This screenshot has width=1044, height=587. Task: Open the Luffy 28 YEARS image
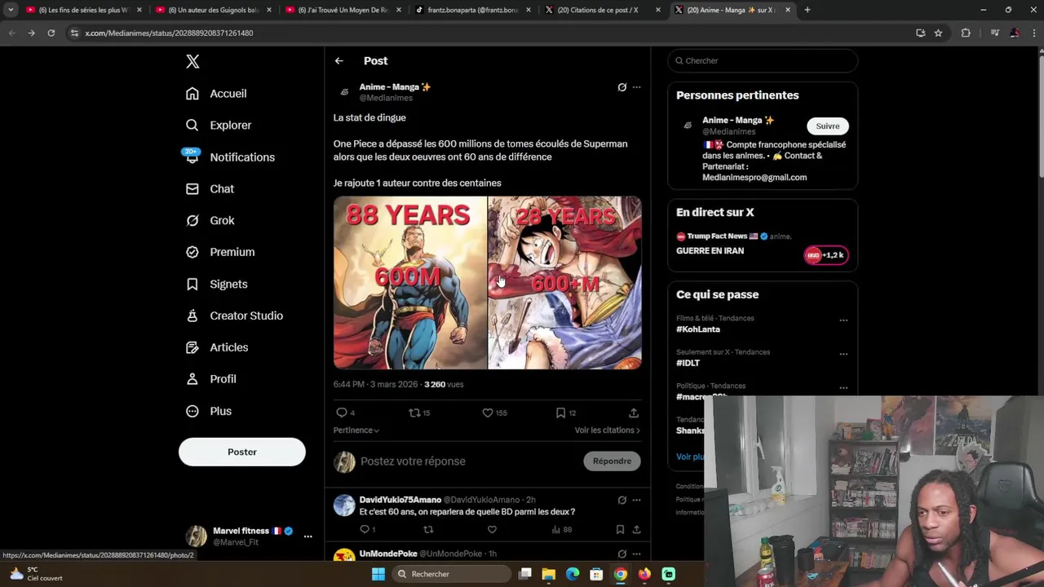tap(565, 283)
